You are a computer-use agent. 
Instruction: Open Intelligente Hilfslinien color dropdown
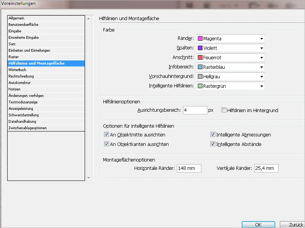(x=231, y=86)
